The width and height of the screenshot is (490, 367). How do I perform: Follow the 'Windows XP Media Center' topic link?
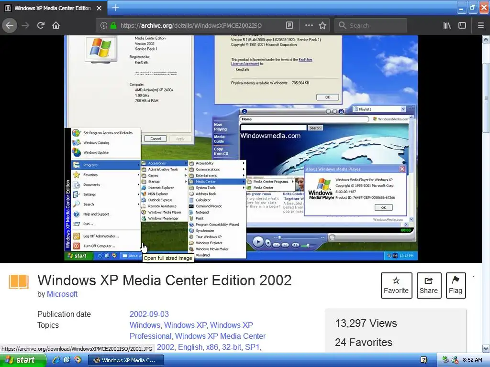pyautogui.click(x=220, y=336)
